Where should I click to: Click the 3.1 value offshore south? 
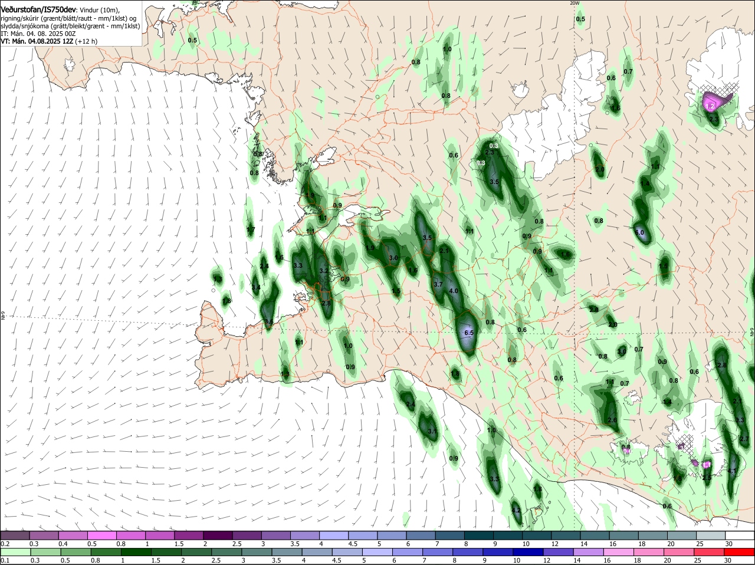click(432, 431)
